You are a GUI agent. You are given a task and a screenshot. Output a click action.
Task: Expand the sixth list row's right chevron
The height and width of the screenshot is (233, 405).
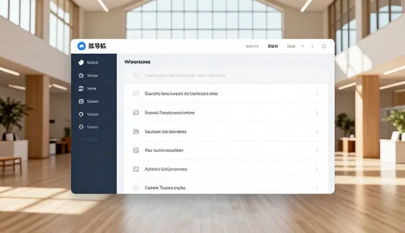point(316,169)
